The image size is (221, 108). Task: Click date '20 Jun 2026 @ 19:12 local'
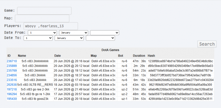click(71, 71)
